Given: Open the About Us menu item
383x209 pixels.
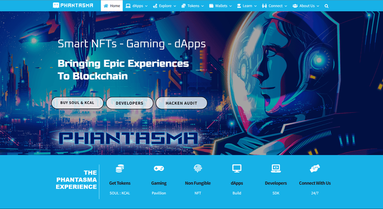Looking at the screenshot, I should [x=306, y=6].
